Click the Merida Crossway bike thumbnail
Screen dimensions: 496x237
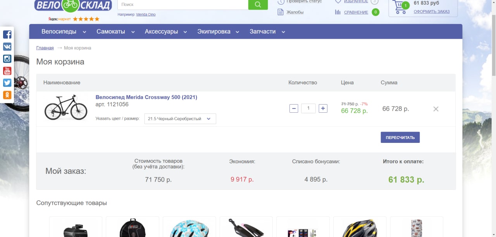66,108
